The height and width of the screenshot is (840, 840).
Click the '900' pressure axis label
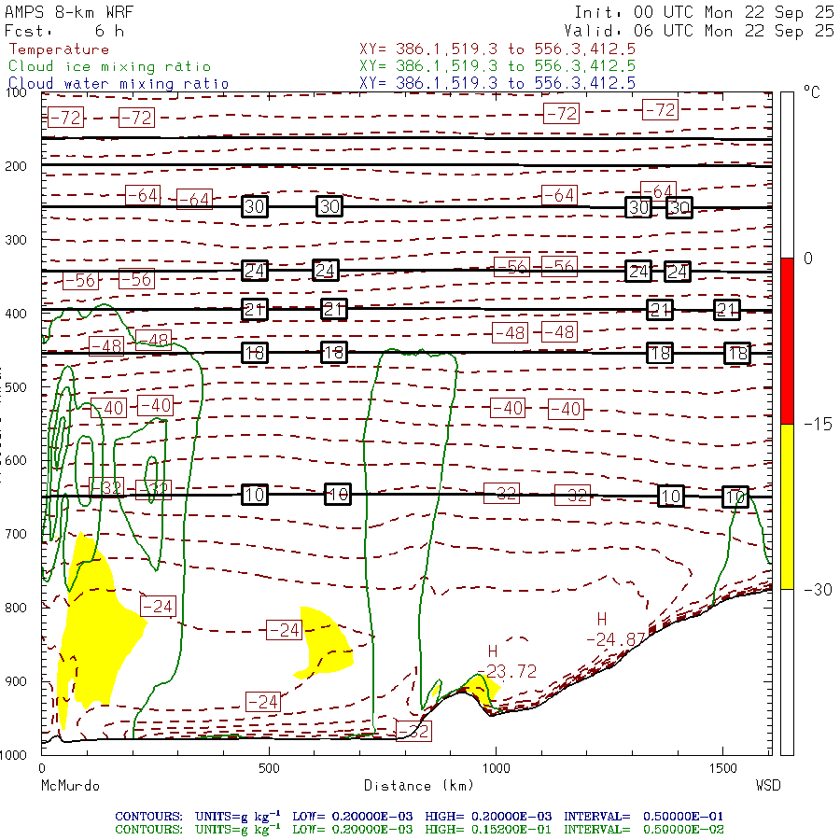pos(16,681)
